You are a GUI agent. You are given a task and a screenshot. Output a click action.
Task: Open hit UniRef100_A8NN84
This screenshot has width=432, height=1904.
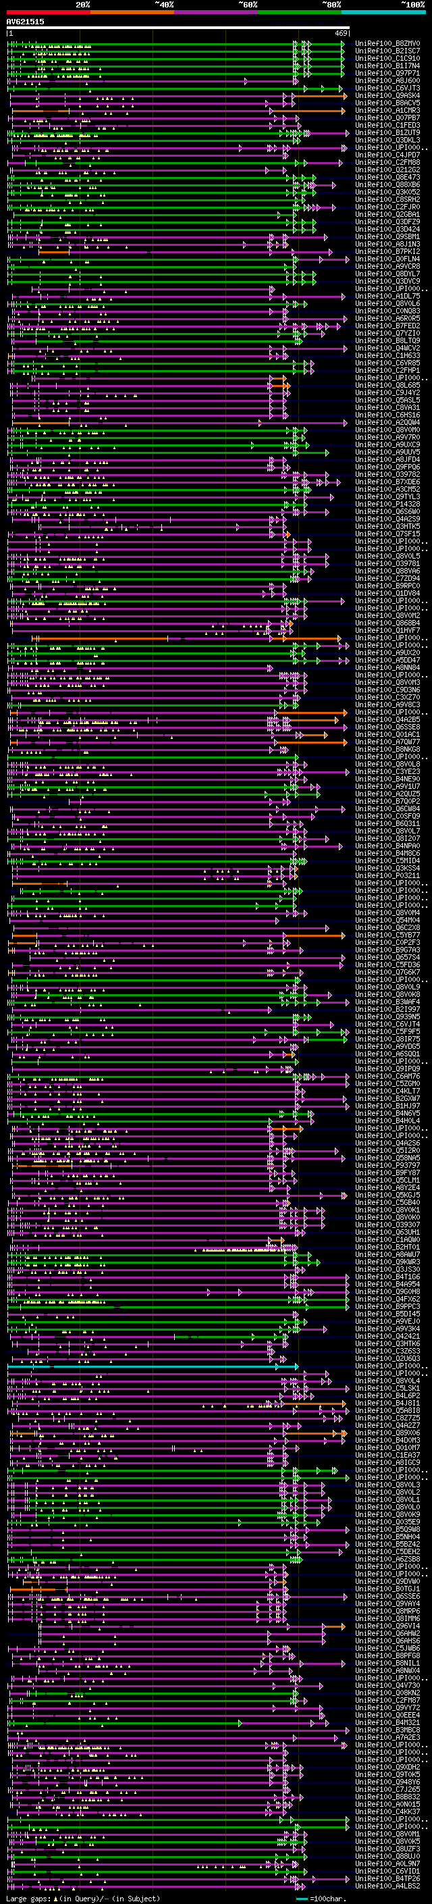pos(387,667)
